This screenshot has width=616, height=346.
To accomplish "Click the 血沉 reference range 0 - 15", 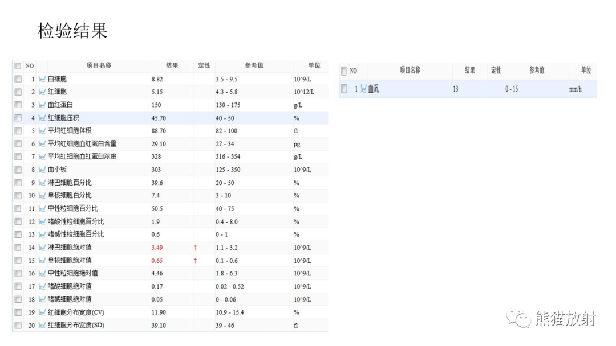I will 512,89.
